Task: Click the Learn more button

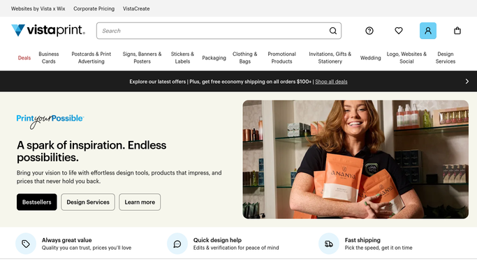Action: tap(140, 202)
